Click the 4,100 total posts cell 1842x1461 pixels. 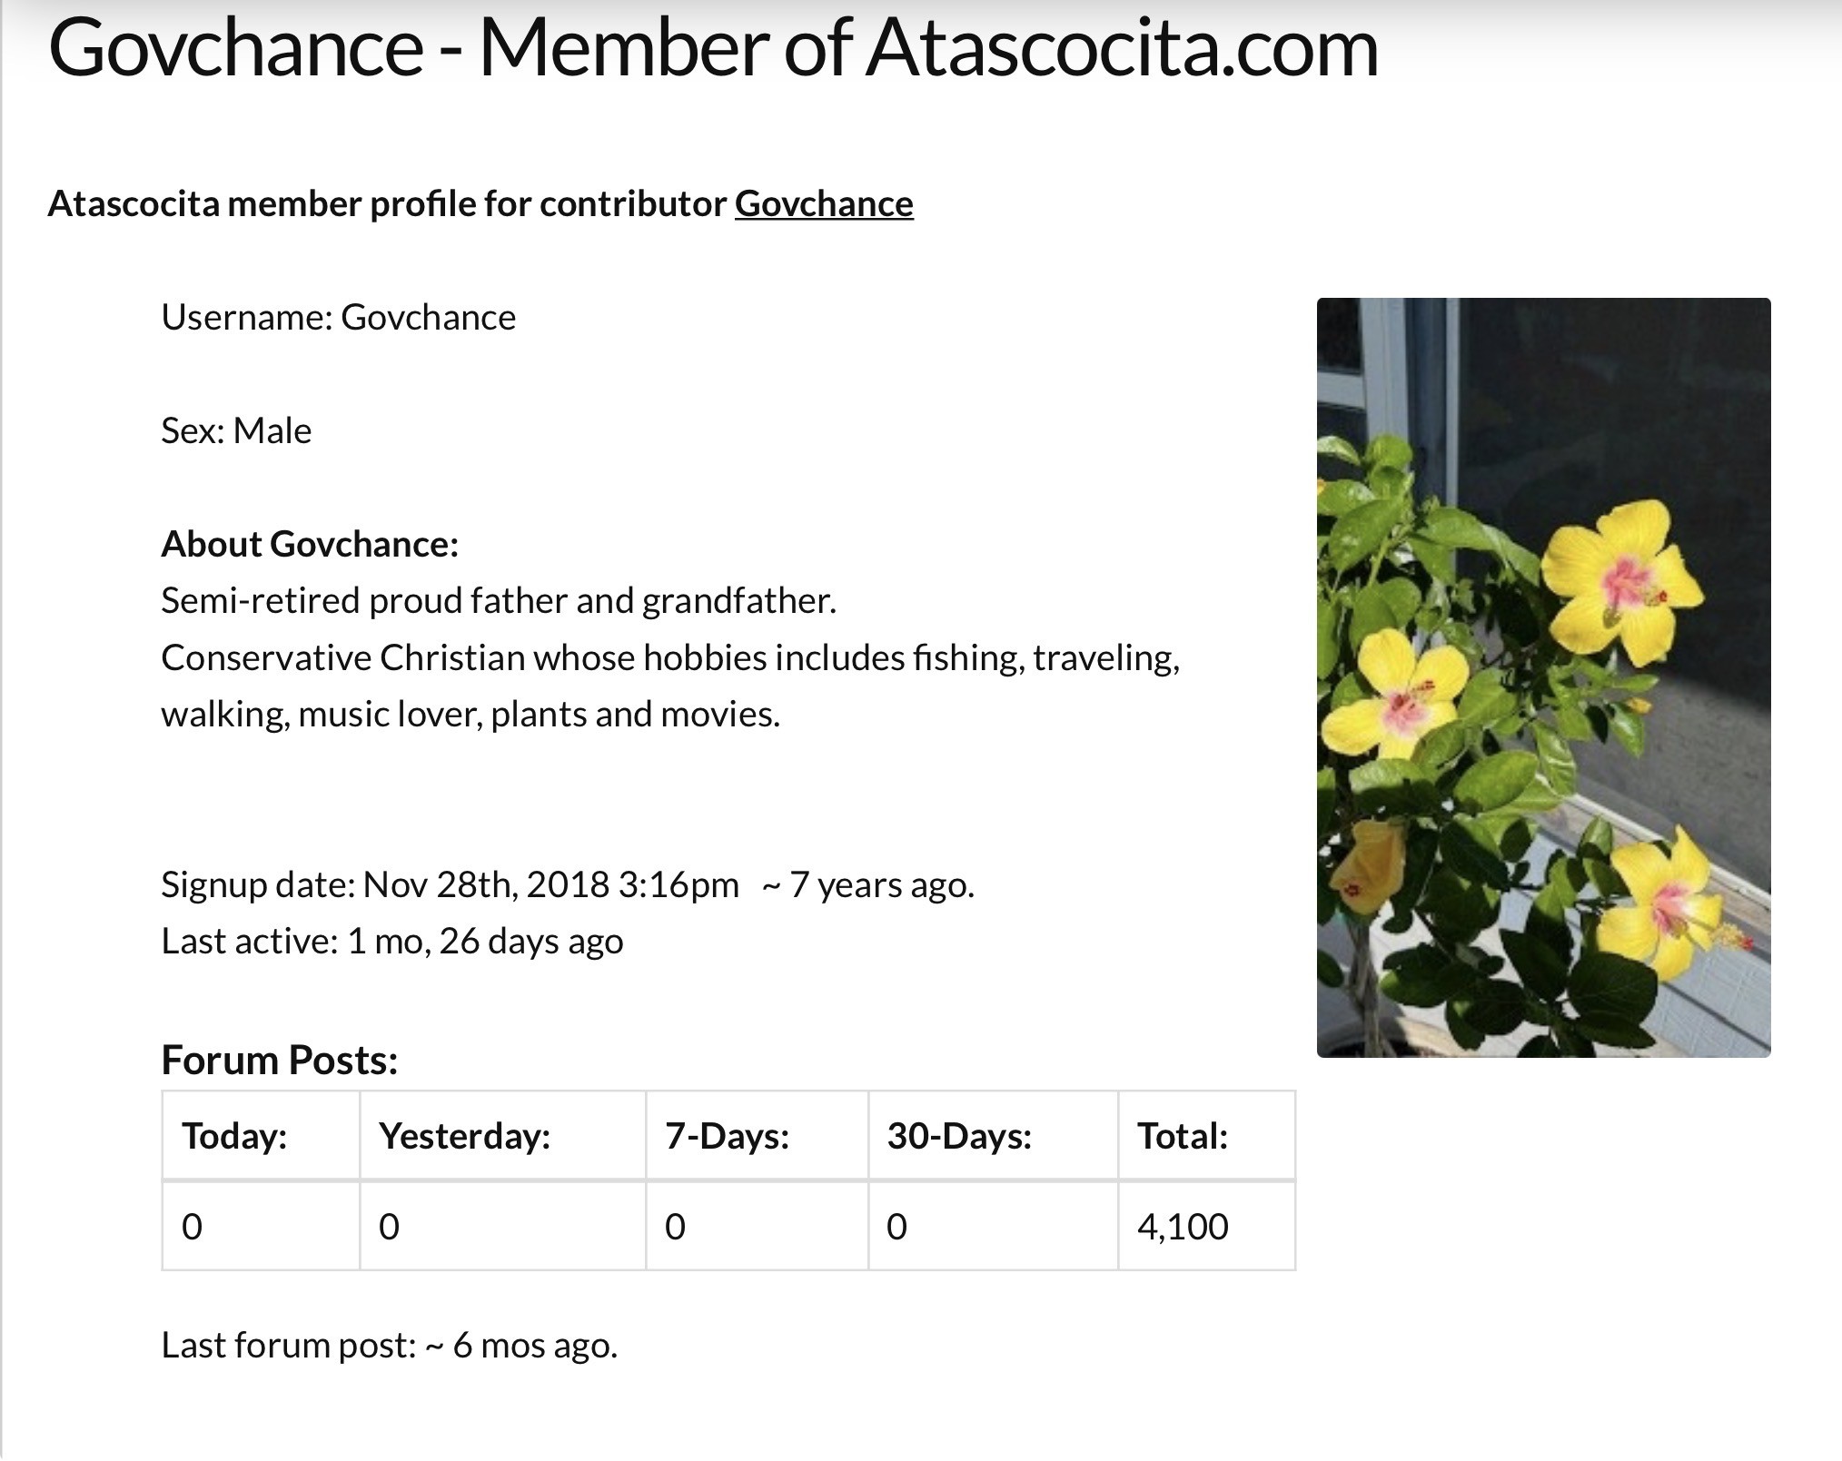(1207, 1226)
